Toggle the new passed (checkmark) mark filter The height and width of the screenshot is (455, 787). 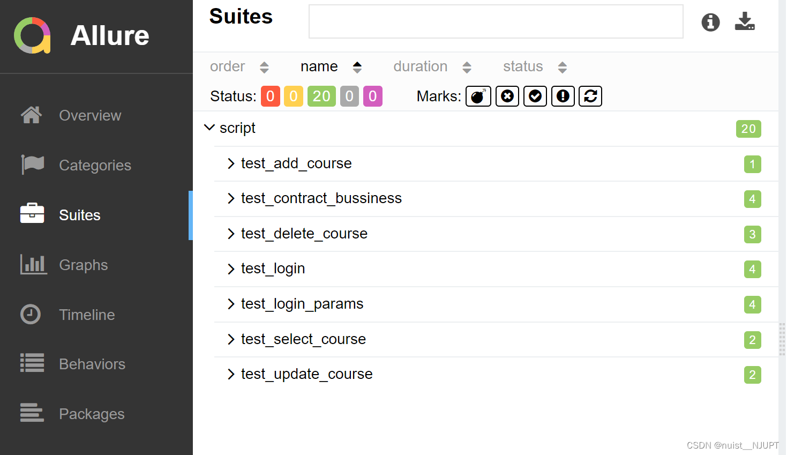pyautogui.click(x=535, y=96)
